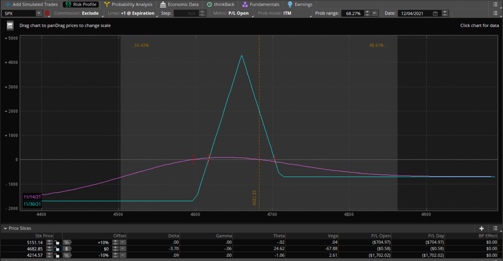Open Add Simulated Trades tab
The image size is (503, 261).
tap(31, 4)
